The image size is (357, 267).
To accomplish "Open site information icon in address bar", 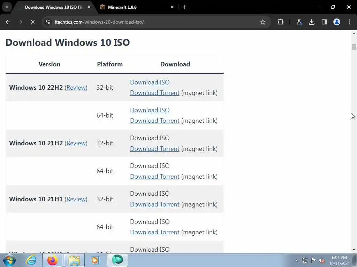I will [x=48, y=22].
